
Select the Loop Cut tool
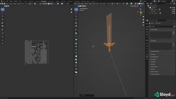76,50
